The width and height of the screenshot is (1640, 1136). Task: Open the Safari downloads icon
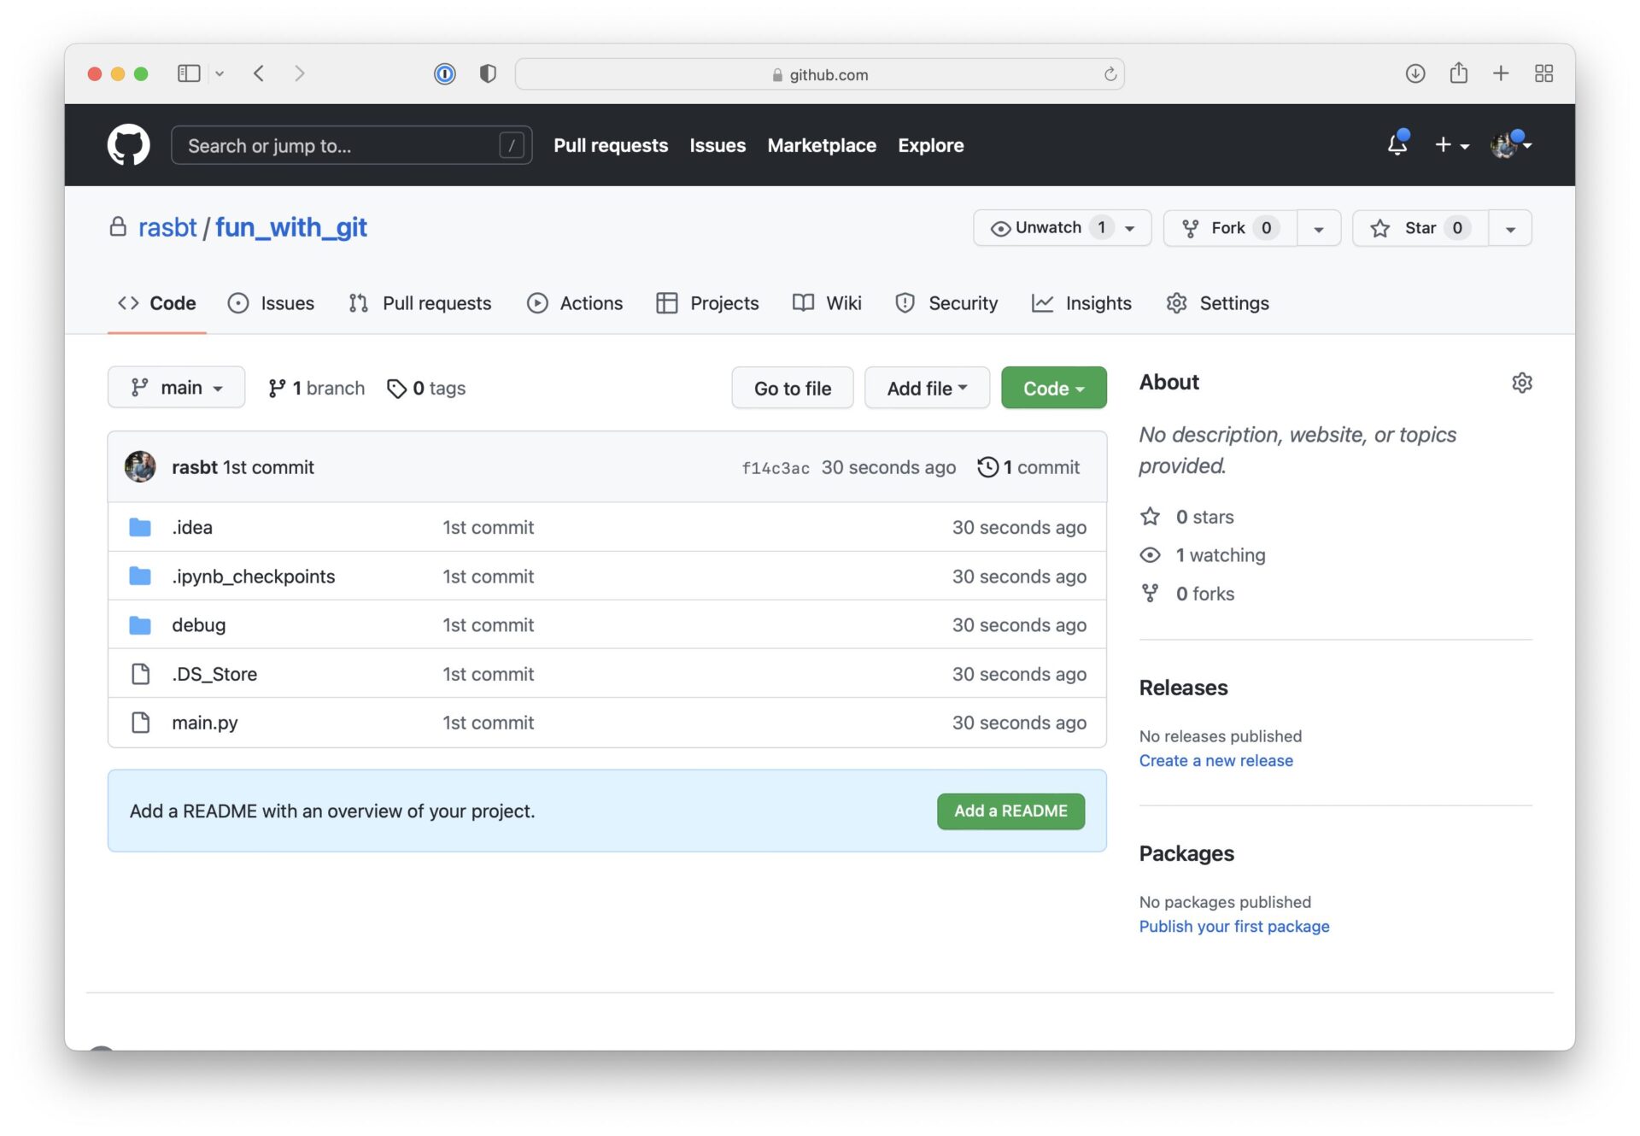coord(1415,73)
